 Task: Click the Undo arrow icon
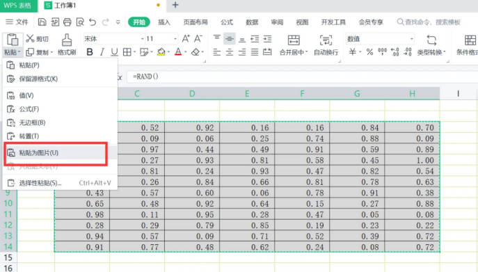coord(93,22)
